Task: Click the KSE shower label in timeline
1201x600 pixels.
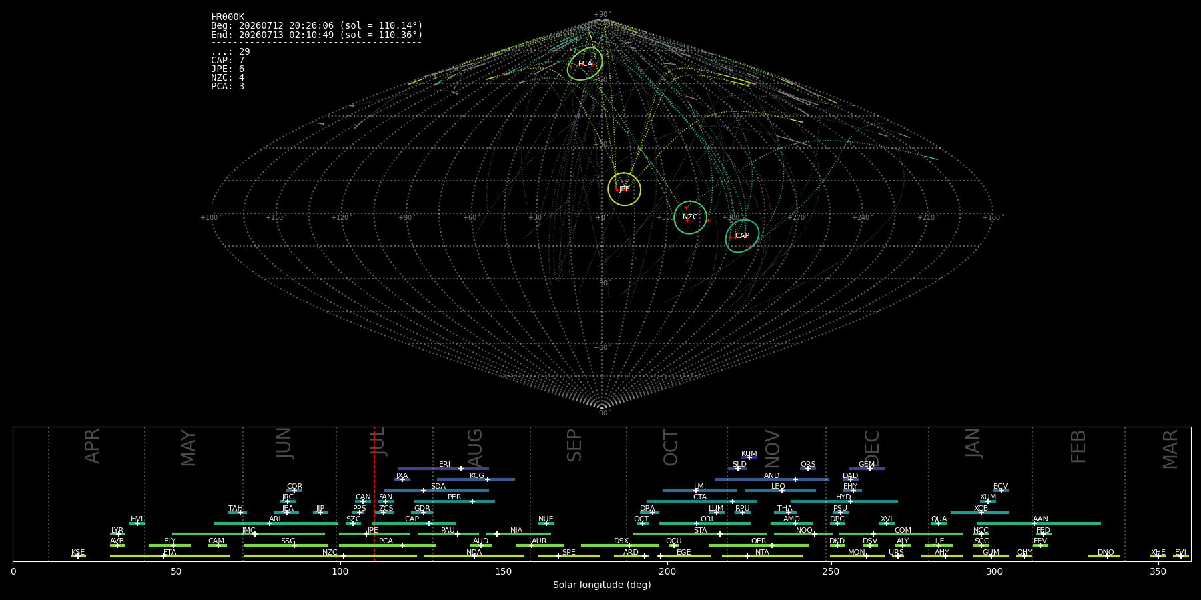Action: (x=78, y=553)
